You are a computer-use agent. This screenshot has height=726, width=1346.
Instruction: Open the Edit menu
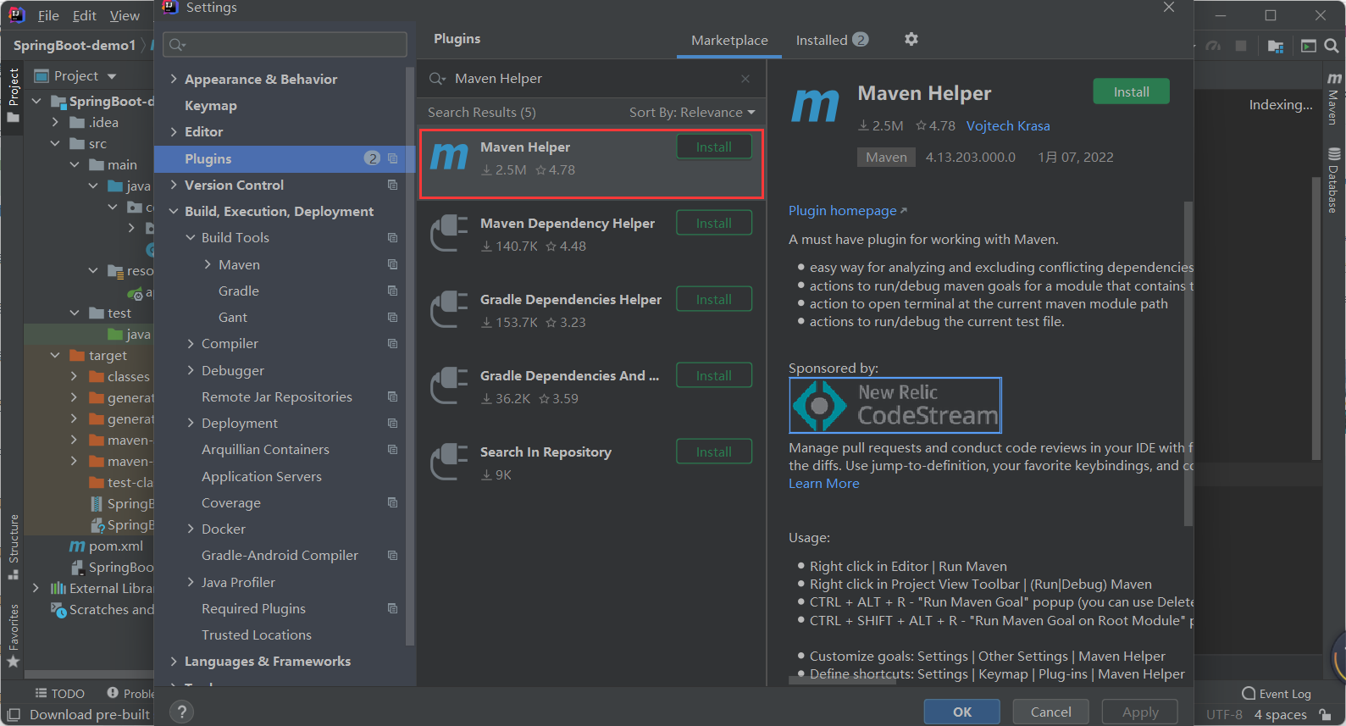click(x=85, y=15)
